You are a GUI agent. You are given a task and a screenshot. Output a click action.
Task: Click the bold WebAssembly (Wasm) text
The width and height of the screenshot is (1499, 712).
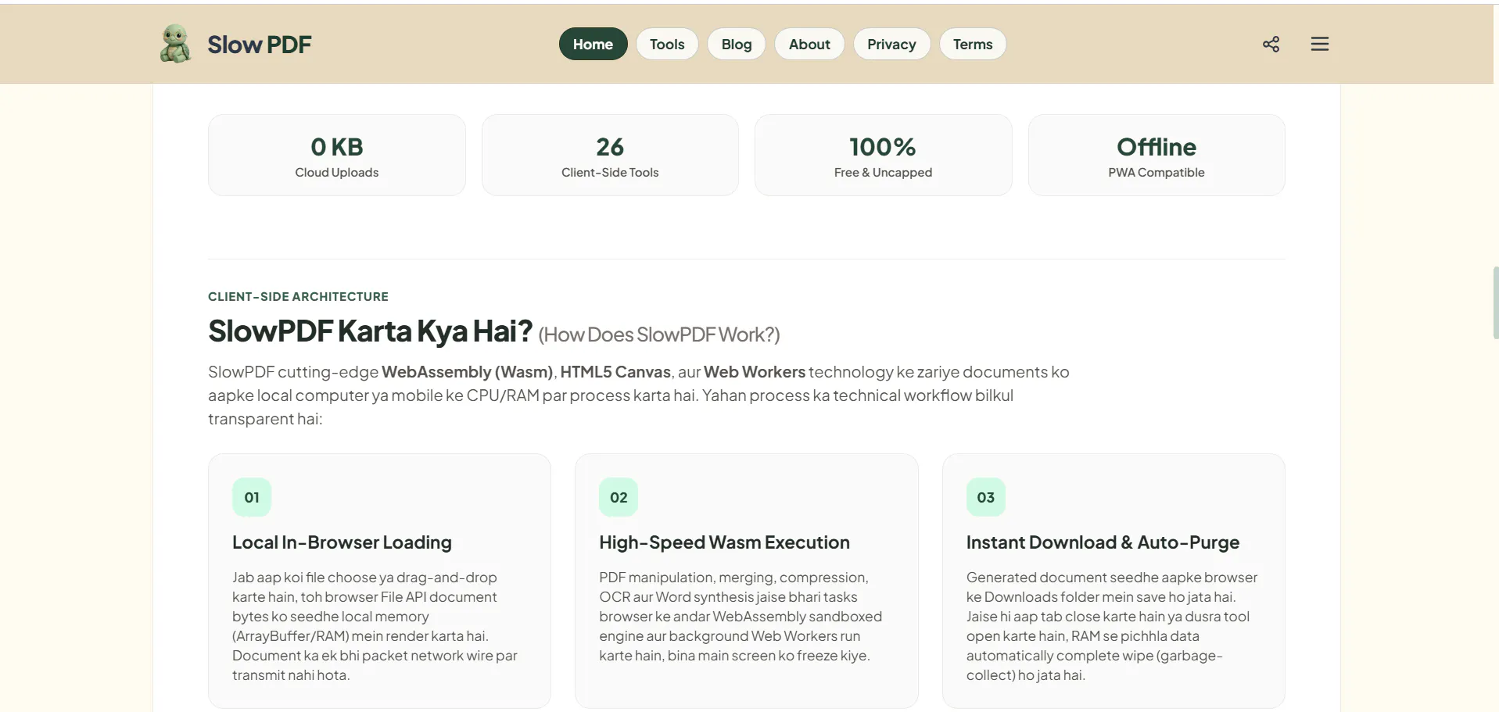point(468,372)
